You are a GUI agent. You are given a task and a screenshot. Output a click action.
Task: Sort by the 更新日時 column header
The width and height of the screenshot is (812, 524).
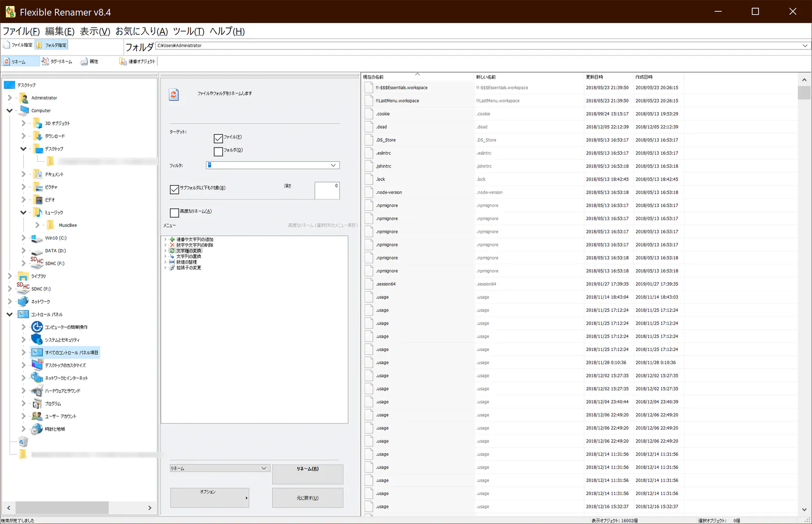608,77
